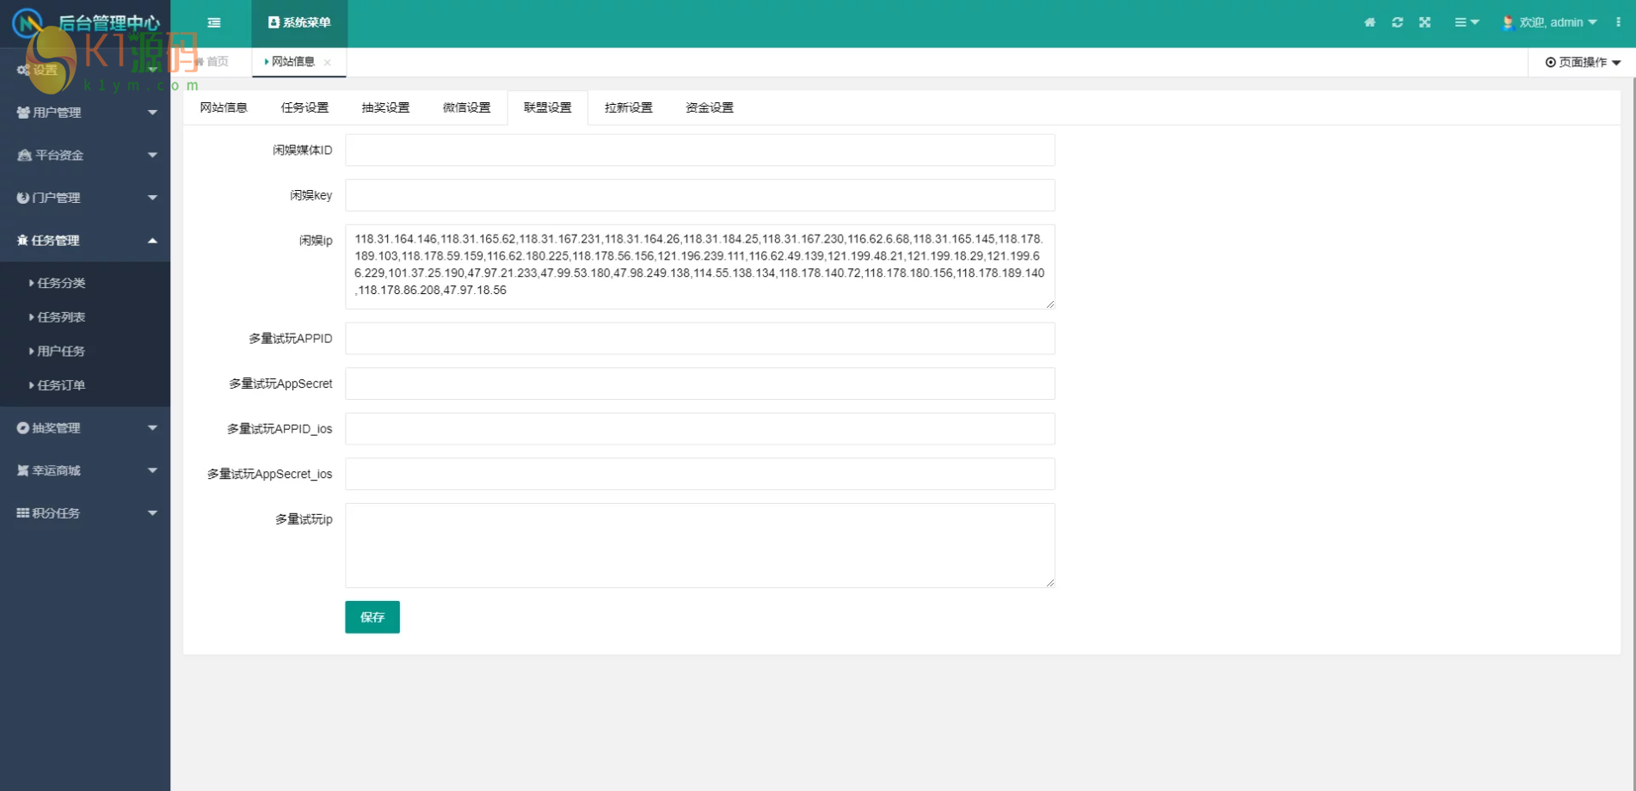1636x791 pixels.
Task: Open 用户任务 in sidebar
Action: (85, 351)
